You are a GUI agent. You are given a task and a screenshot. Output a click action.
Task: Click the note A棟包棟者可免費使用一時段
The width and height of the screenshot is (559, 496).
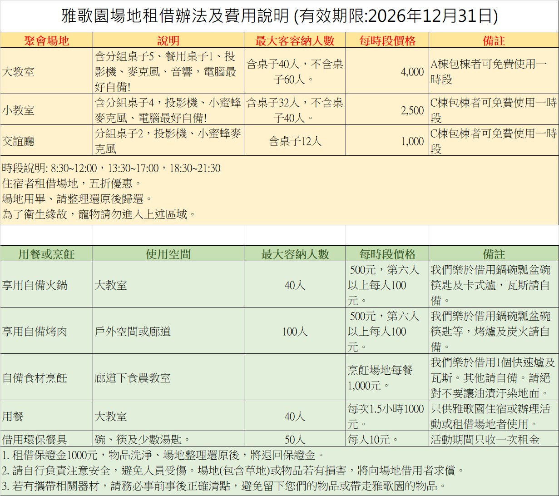click(x=494, y=71)
